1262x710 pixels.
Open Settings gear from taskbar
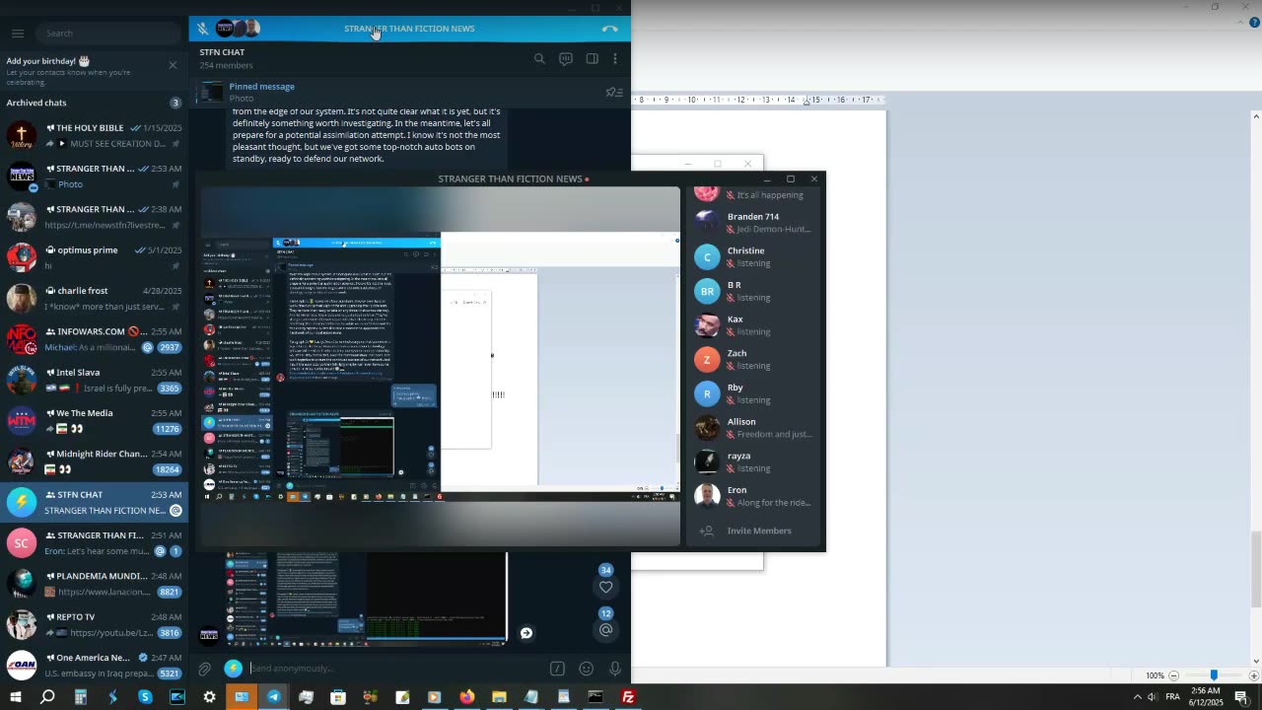209,697
